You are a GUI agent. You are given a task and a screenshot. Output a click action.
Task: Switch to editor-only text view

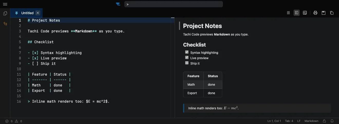click(288, 13)
